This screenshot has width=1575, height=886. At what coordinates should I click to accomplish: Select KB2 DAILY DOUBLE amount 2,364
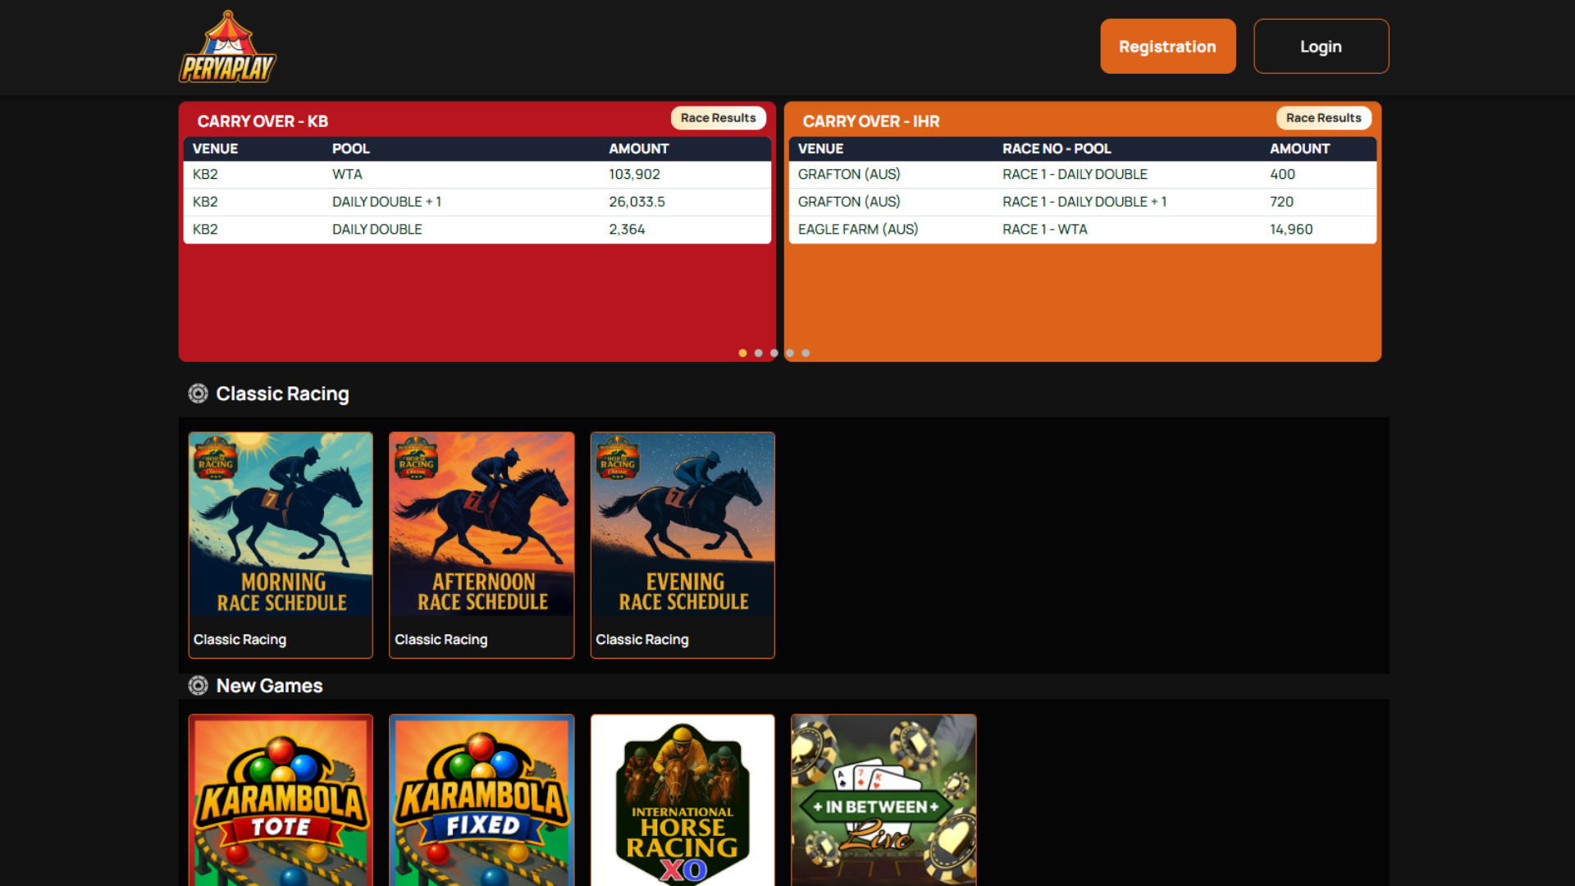(x=627, y=230)
